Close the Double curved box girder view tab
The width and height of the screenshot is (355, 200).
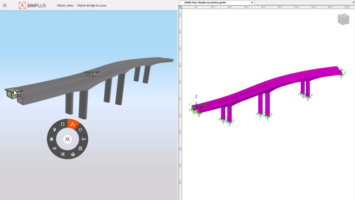[252, 3]
